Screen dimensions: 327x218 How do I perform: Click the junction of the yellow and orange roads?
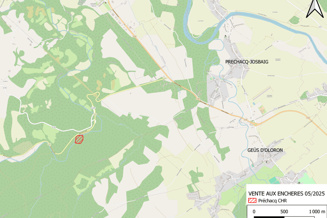tap(167, 78)
